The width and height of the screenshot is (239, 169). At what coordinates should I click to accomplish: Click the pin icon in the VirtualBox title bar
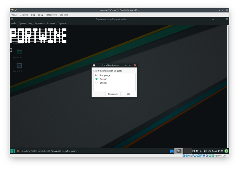tap(16, 10)
